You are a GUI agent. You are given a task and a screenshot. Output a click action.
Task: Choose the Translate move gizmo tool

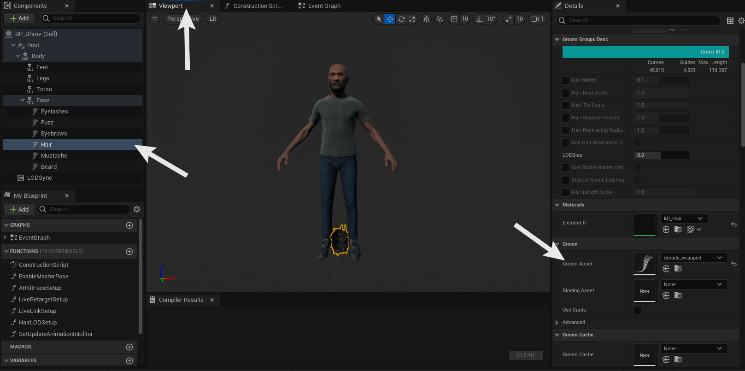[390, 19]
